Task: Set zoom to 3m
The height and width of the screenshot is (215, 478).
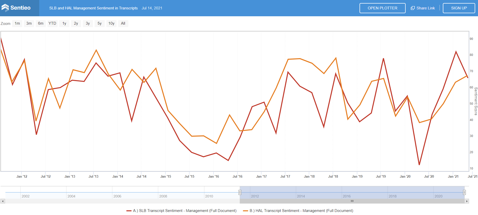Action: coord(29,23)
